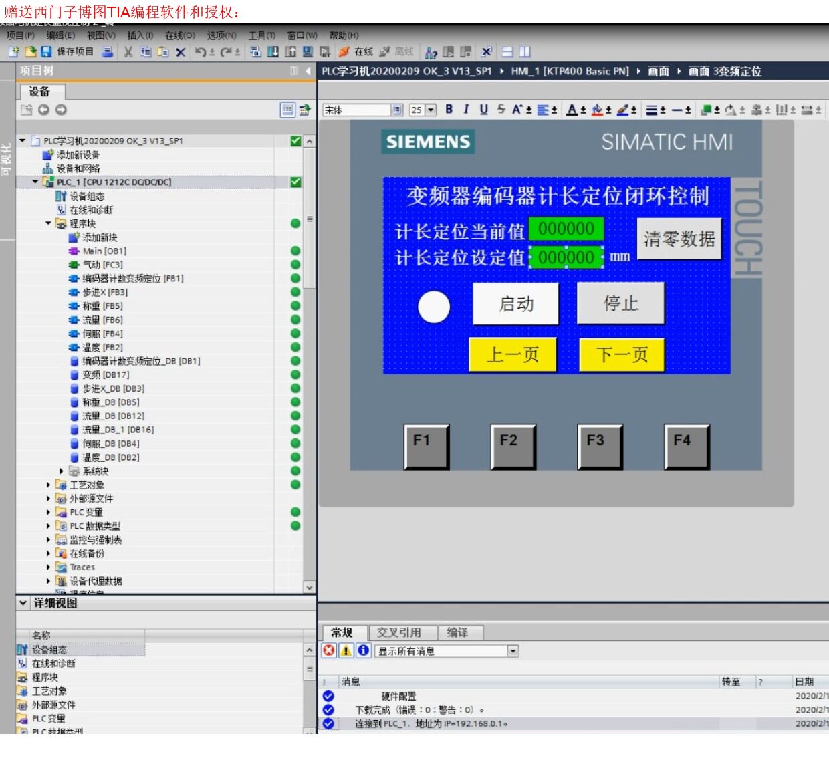Click the accessible devices icon in toolbar
Image resolution: width=829 pixels, height=758 pixels.
tap(431, 52)
